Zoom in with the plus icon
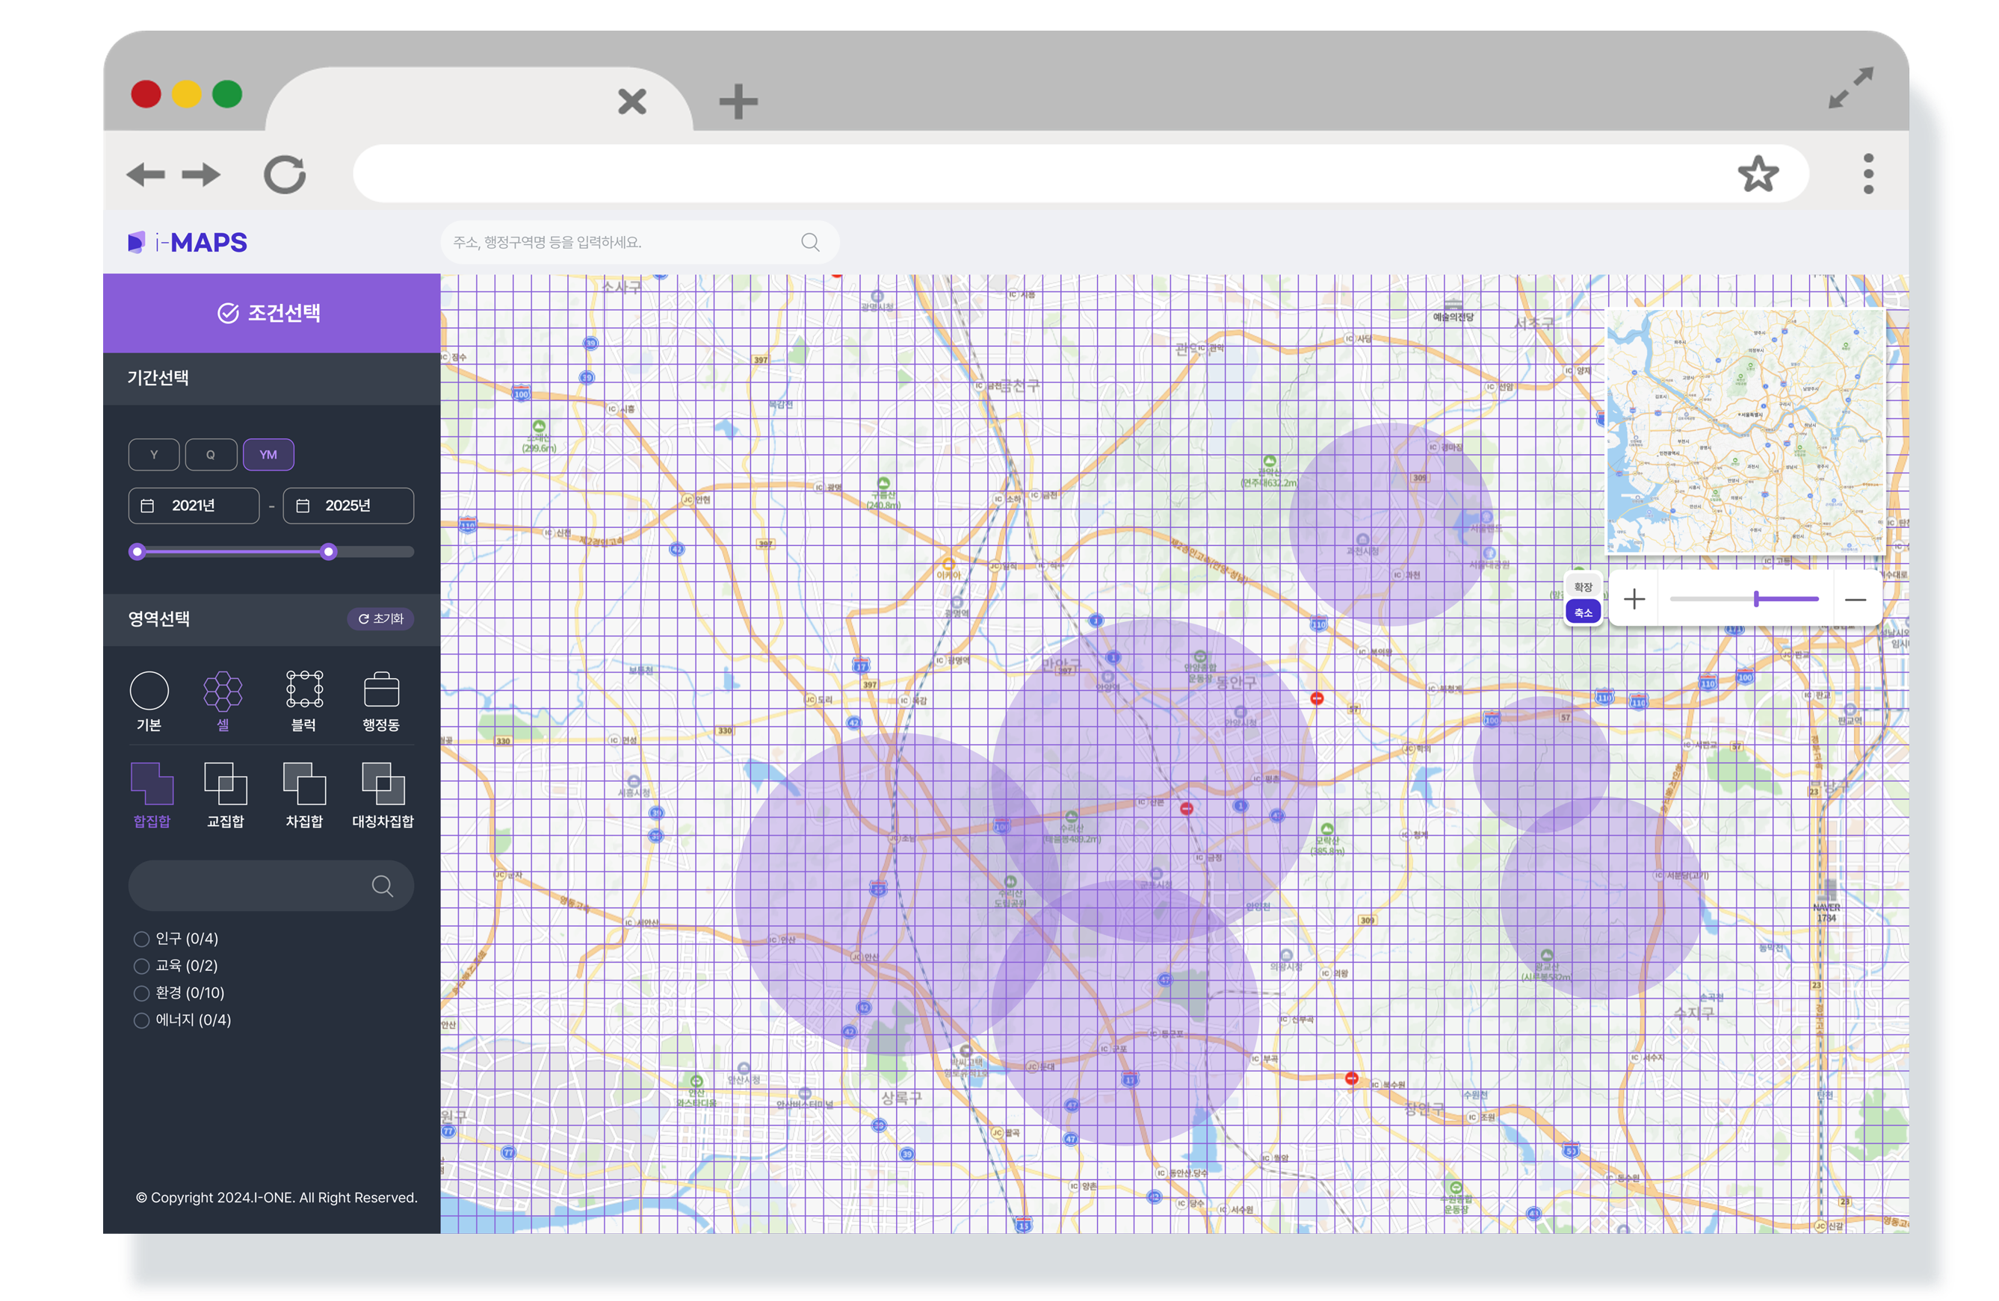The height and width of the screenshot is (1301, 1999). click(1634, 599)
